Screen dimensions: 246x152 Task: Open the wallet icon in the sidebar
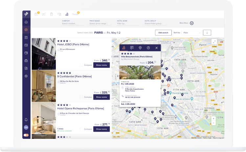(x=26, y=53)
